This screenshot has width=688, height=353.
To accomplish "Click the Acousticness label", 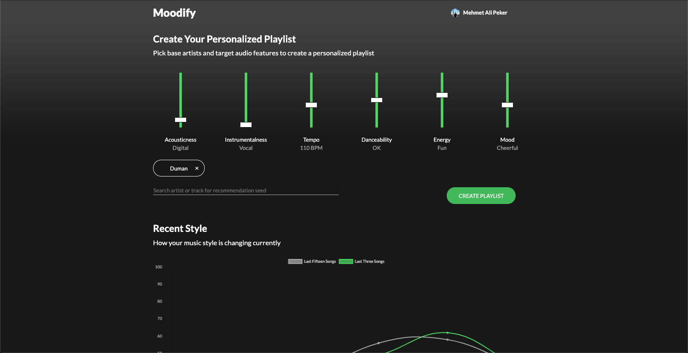I will coord(181,140).
